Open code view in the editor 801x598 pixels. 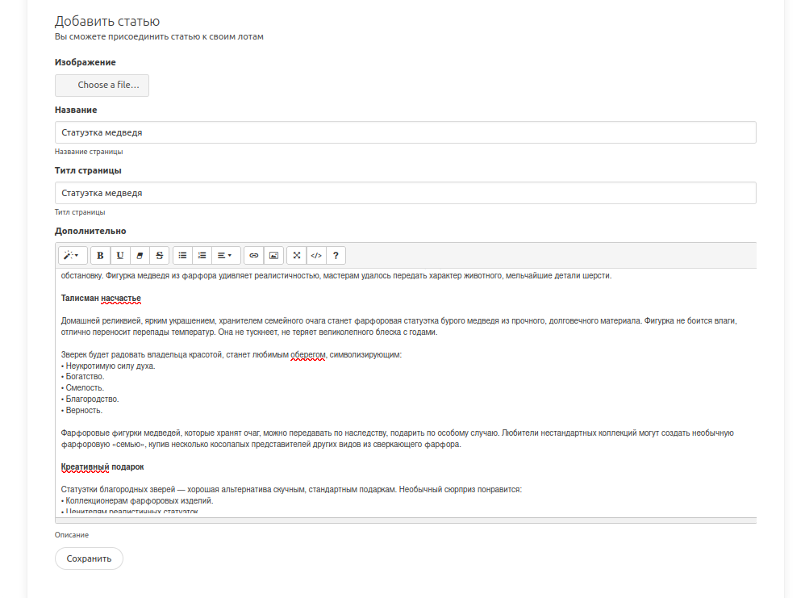tap(316, 255)
